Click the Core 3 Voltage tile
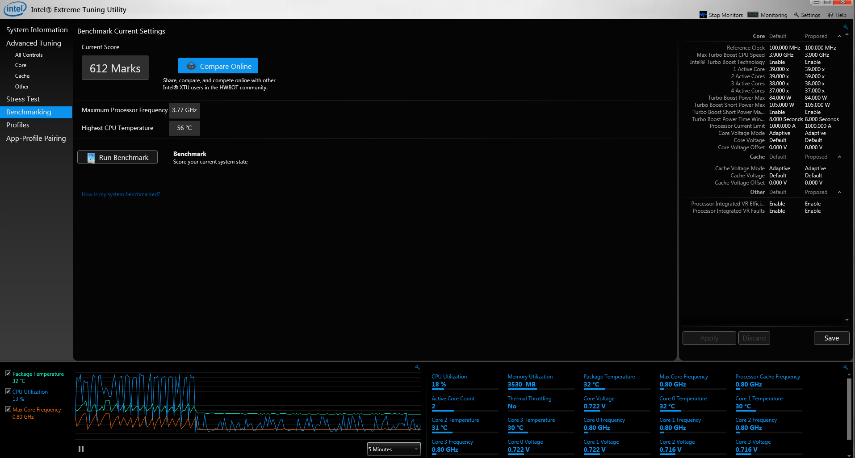The width and height of the screenshot is (855, 458). pyautogui.click(x=768, y=446)
